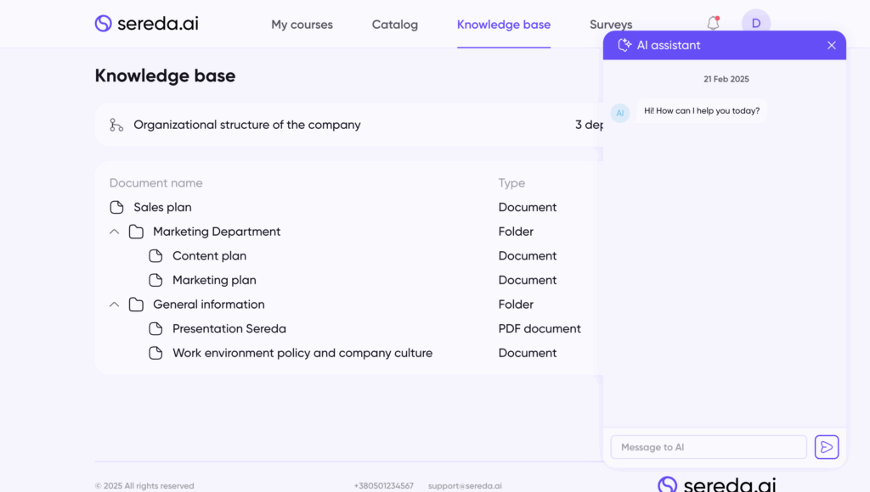The image size is (870, 492).
Task: Close the AI assistant panel
Action: [831, 46]
